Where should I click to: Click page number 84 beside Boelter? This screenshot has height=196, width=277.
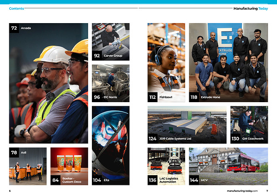pos(55,180)
